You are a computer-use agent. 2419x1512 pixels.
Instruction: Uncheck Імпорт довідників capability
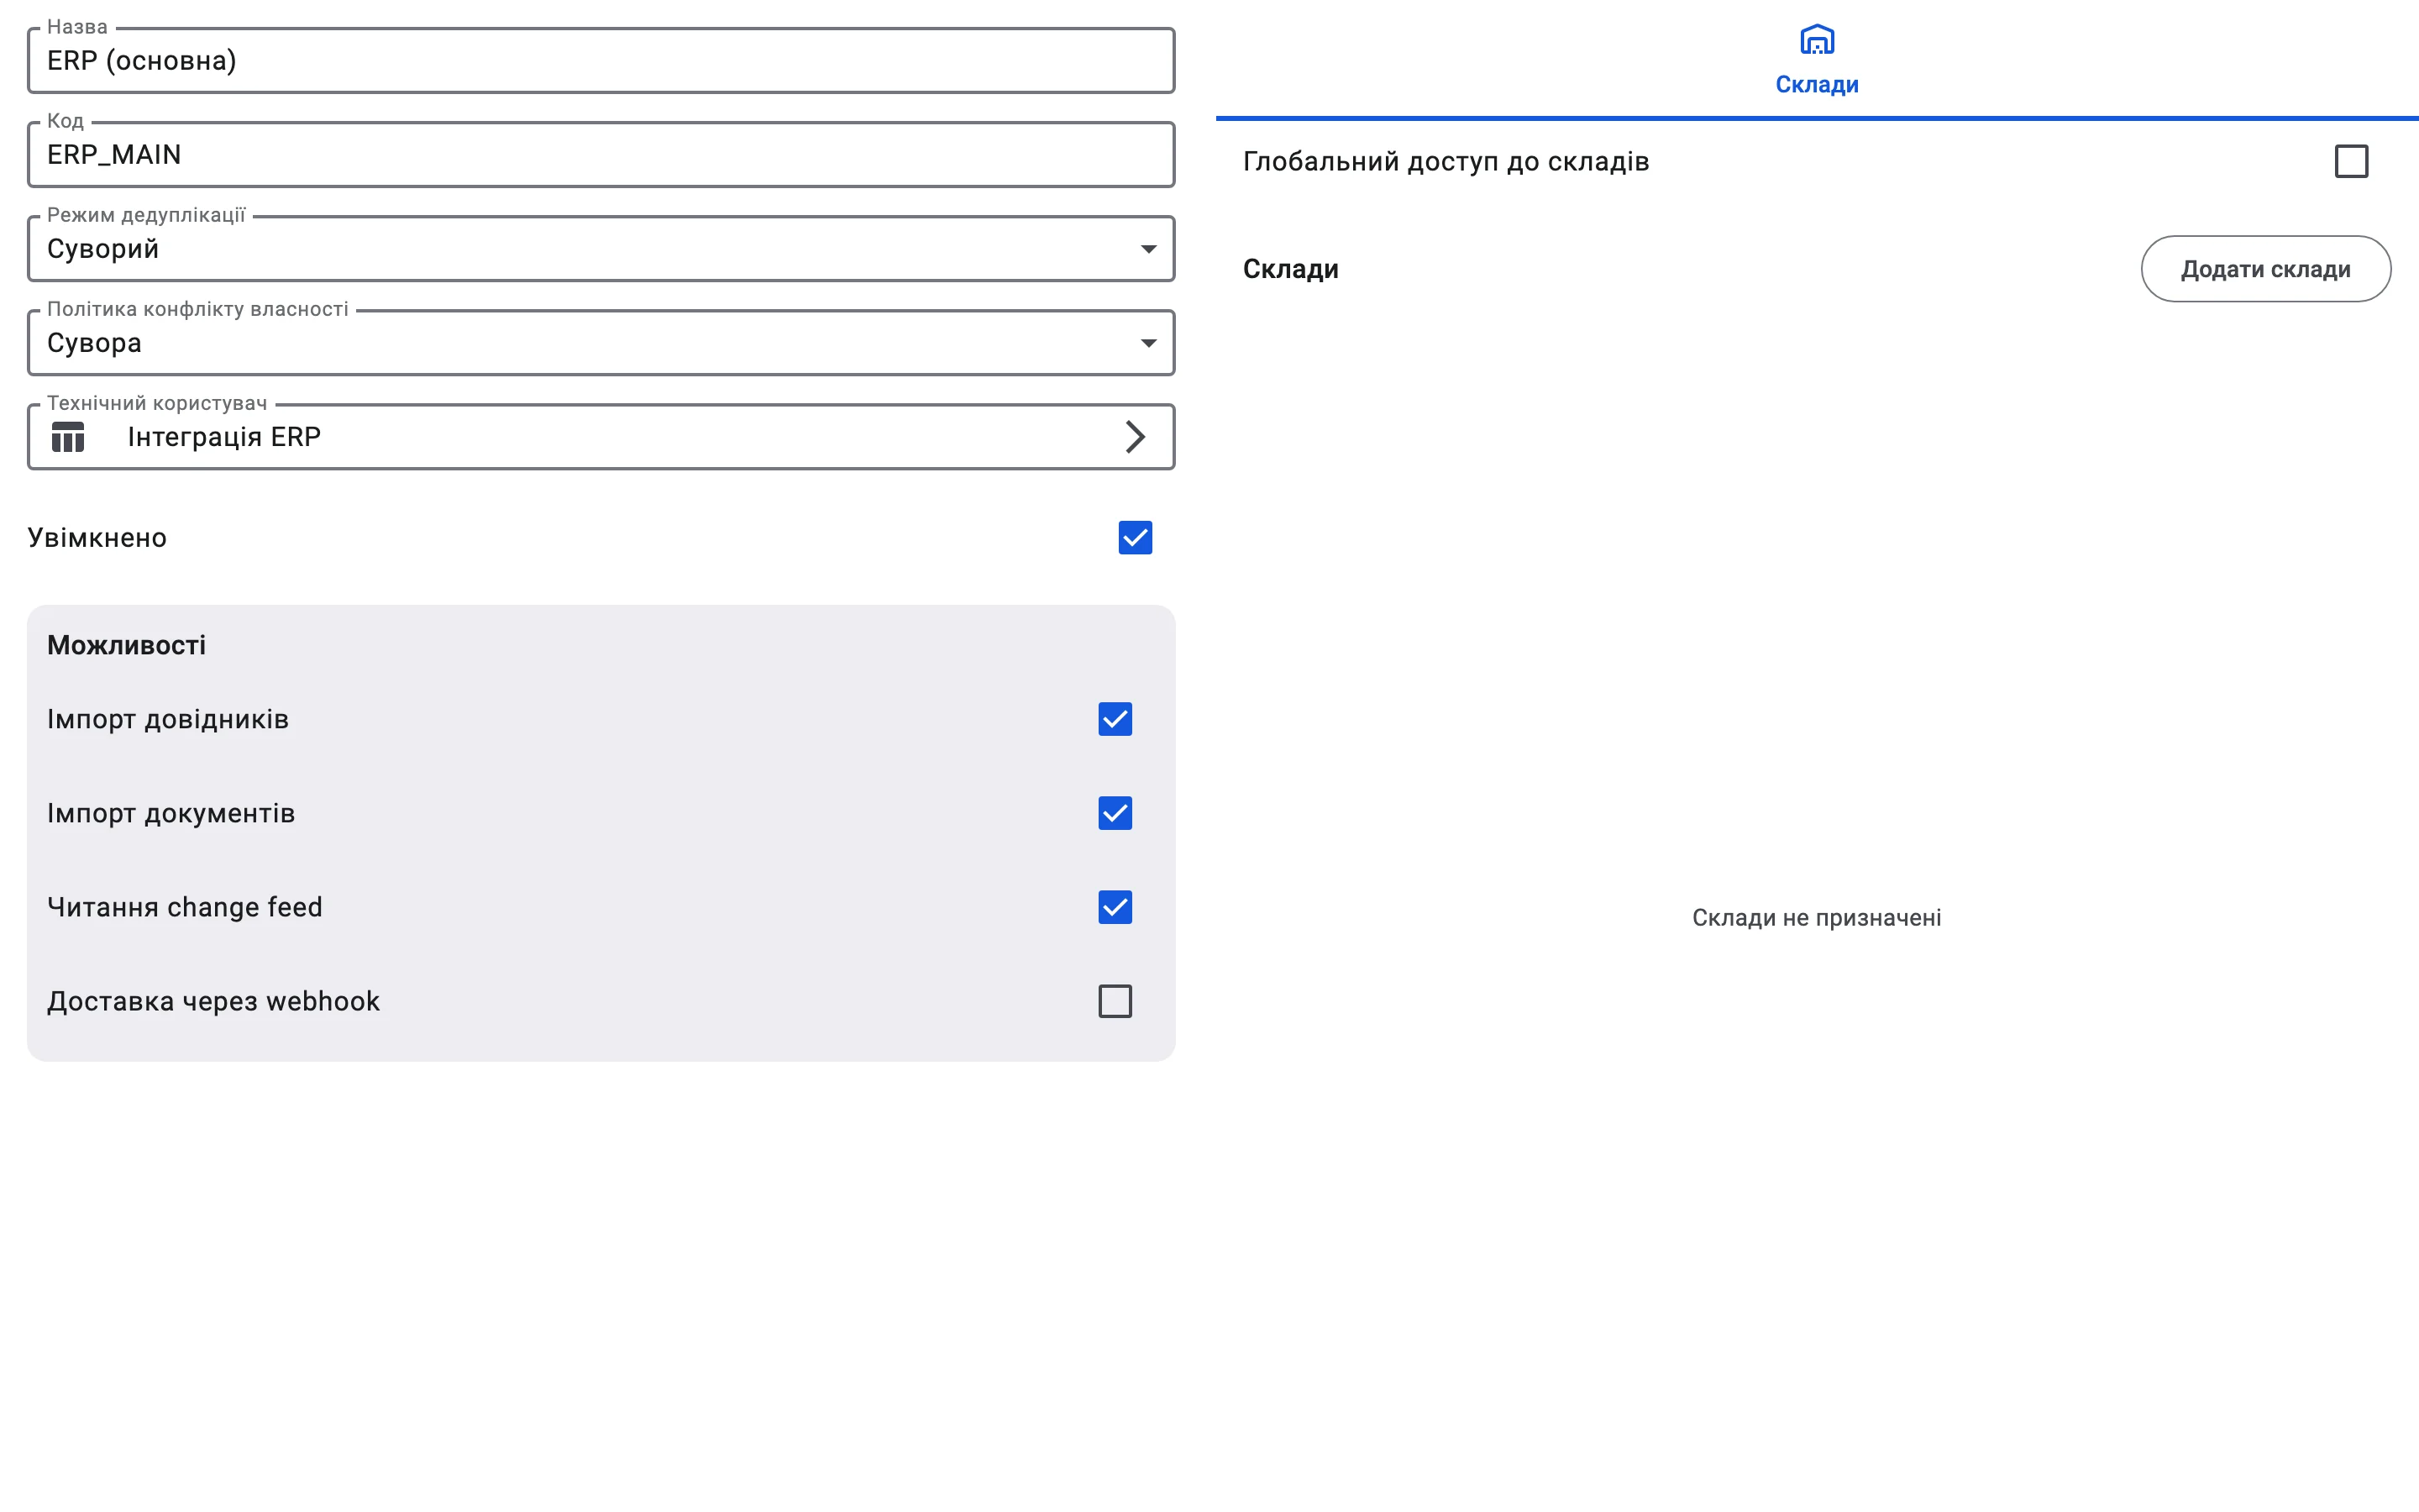[x=1115, y=719]
